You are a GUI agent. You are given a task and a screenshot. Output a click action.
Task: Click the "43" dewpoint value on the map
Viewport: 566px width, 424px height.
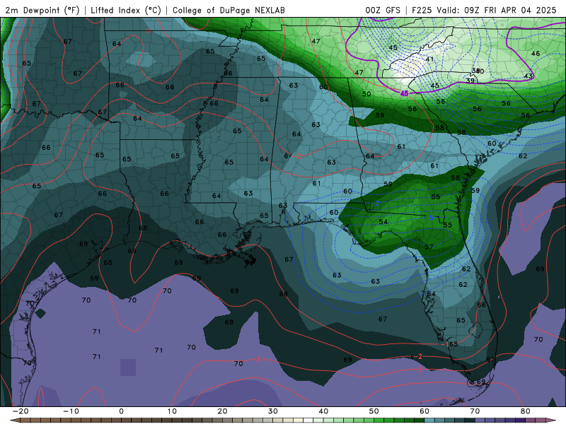528,76
